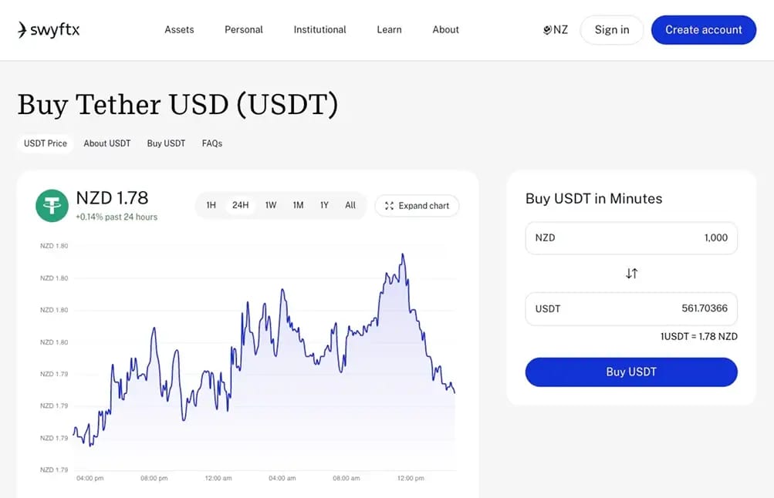Click the green Tether coin icon
This screenshot has height=498, width=774.
point(52,206)
